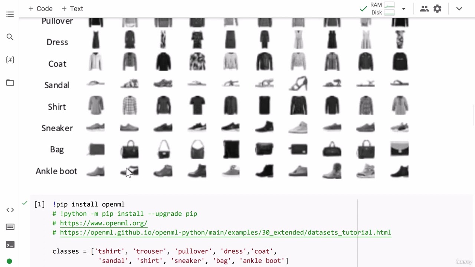This screenshot has height=267, width=475.
Task: Open the code snippets icon
Action: pos(10,210)
